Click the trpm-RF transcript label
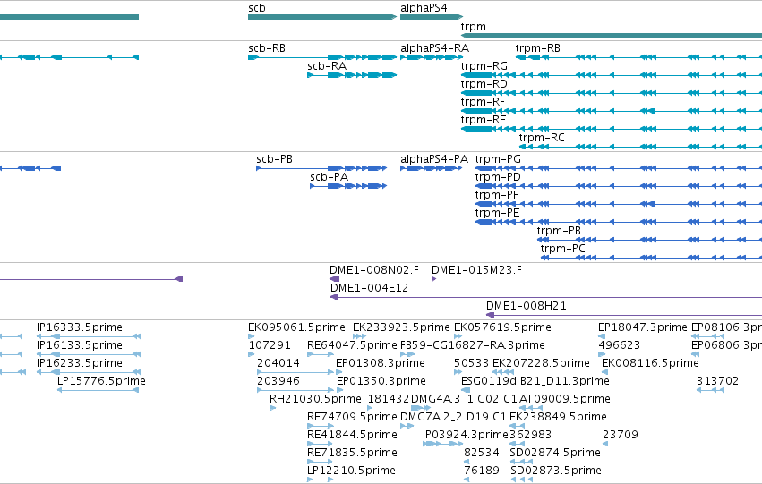The image size is (762, 484). 483,102
